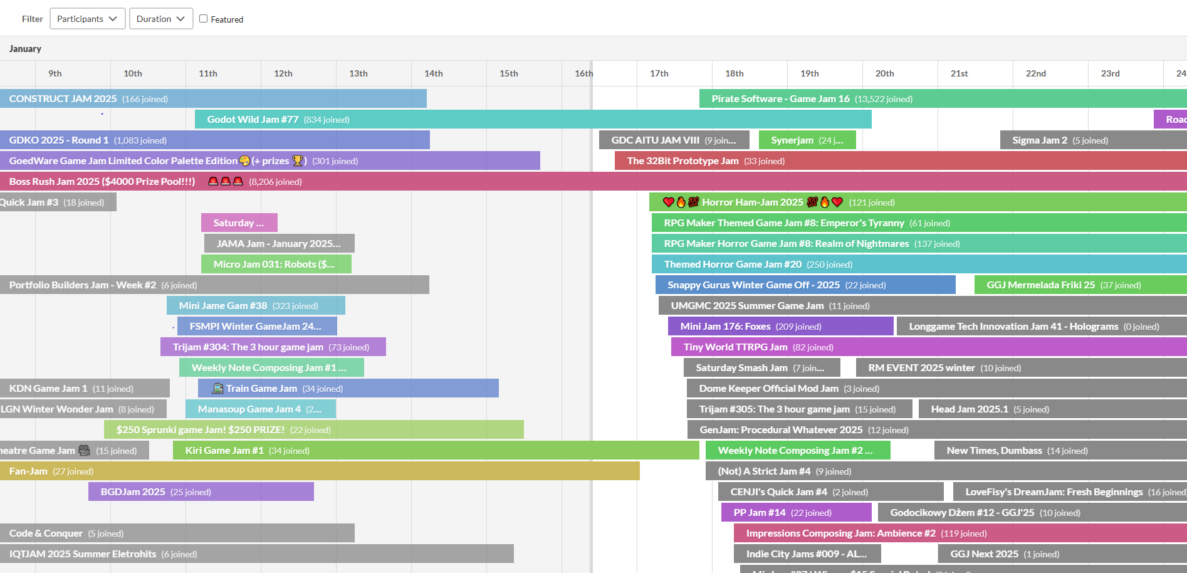Open Quick Jam #3 entry
Viewport: 1187px width, 573px height.
click(x=58, y=202)
